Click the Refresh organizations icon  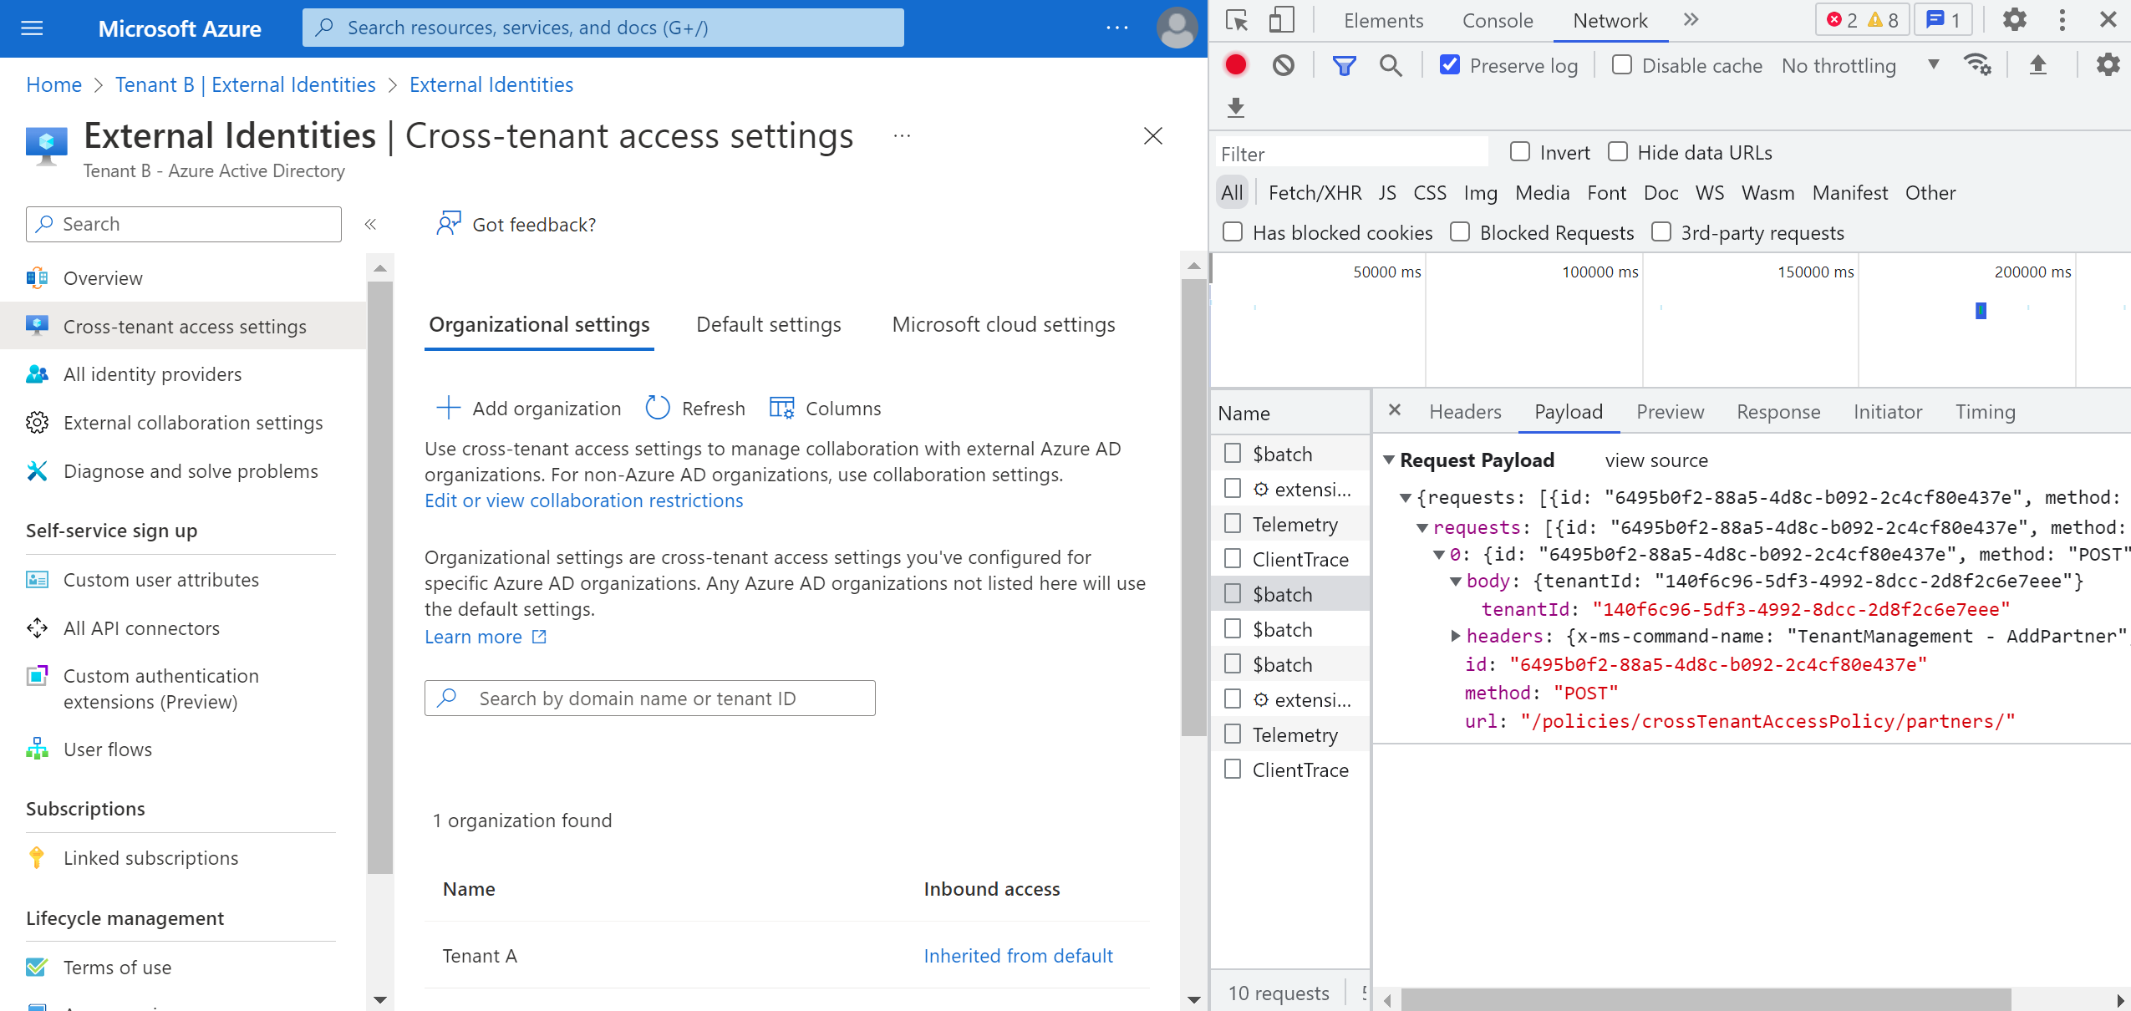(x=658, y=409)
